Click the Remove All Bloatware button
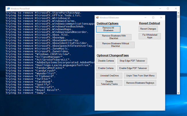Viewport: 187px width, 116px height. pos(108,29)
